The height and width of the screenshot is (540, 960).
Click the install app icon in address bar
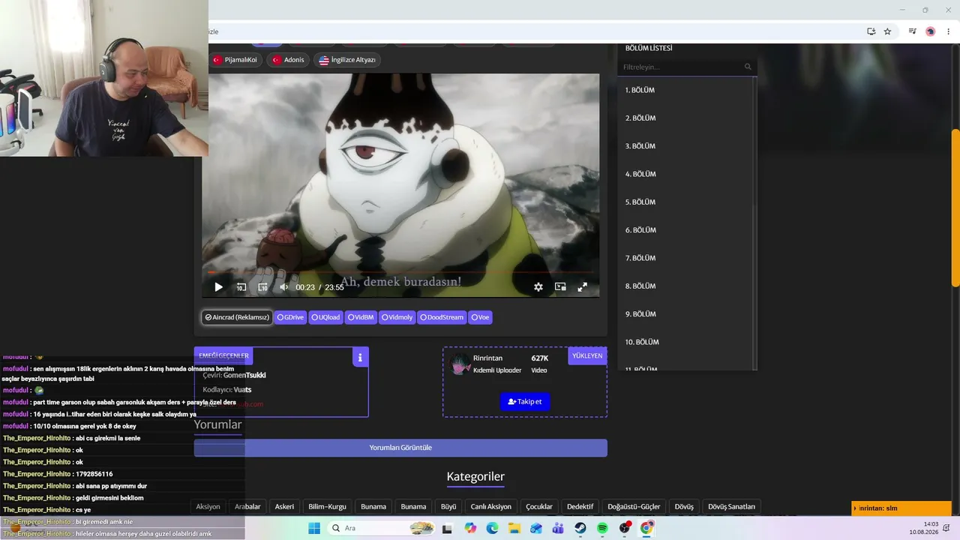[x=871, y=31]
